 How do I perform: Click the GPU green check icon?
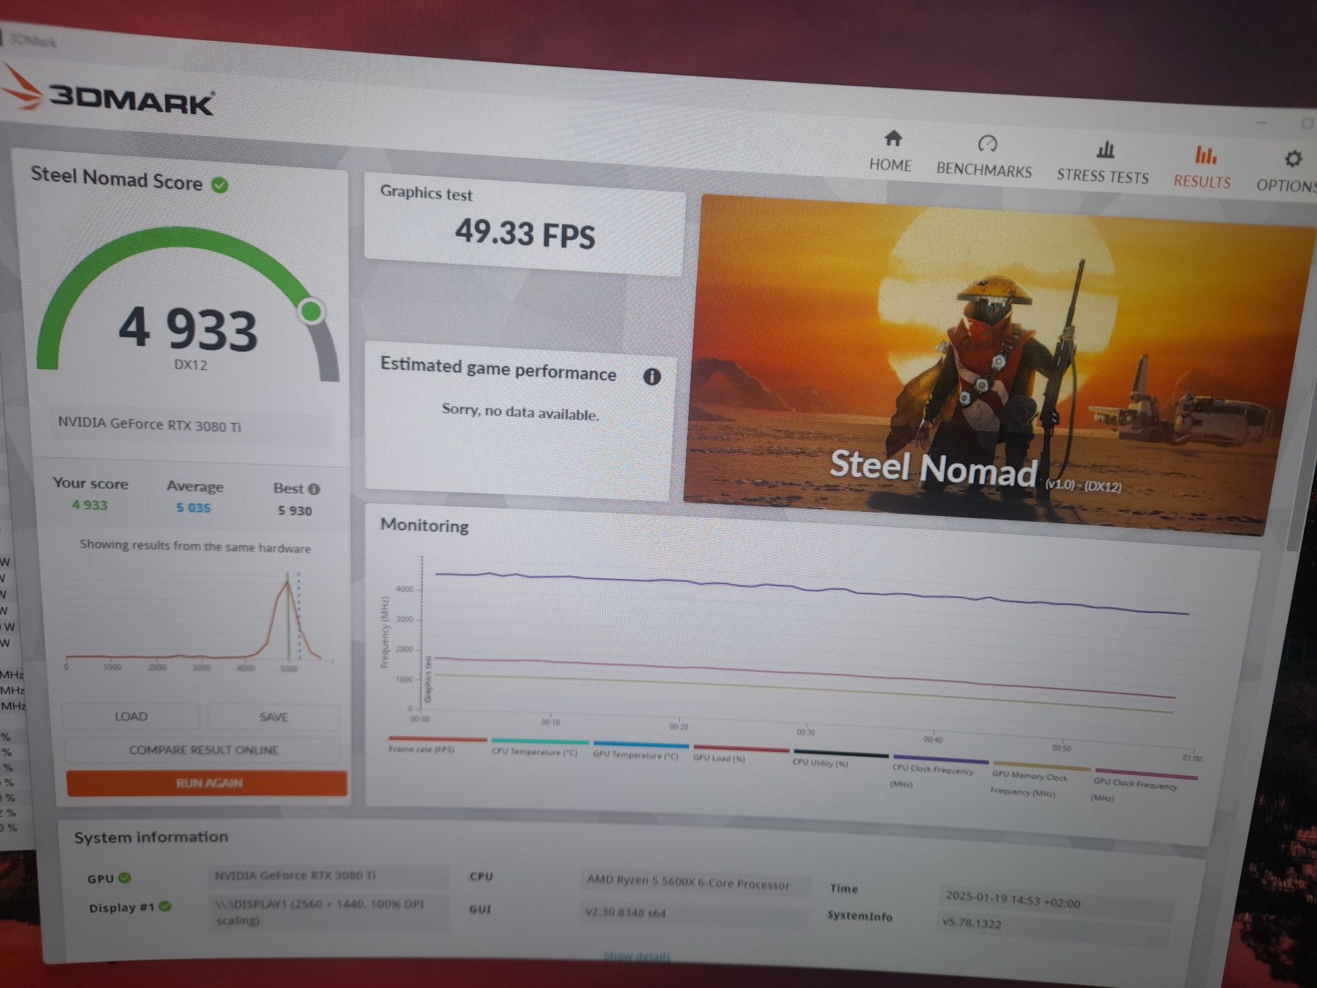pos(125,878)
